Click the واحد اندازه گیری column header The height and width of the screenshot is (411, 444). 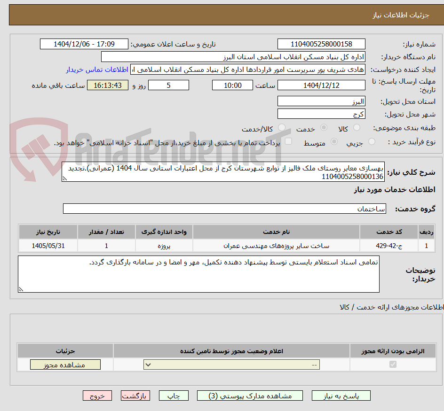pos(164,232)
